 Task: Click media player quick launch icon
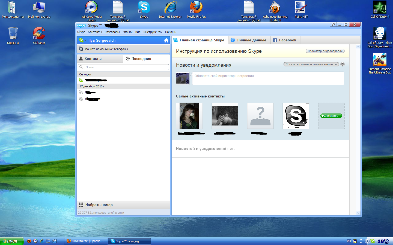pos(35,241)
